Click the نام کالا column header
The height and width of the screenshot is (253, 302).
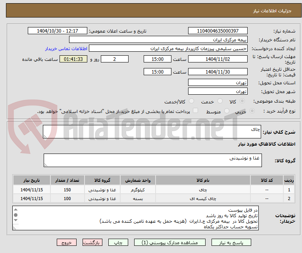(203, 180)
